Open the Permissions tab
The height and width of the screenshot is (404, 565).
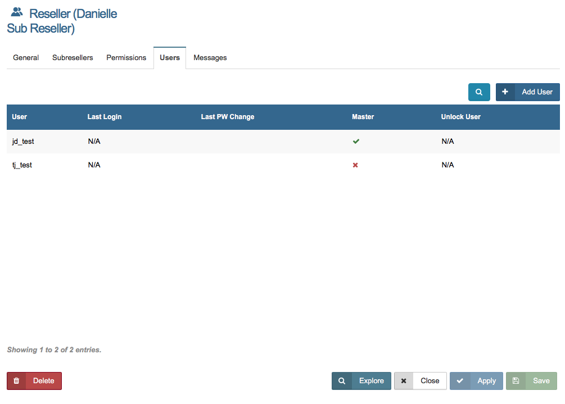pos(126,58)
